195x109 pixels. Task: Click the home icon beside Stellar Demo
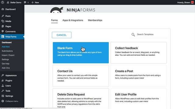pos(8,2)
